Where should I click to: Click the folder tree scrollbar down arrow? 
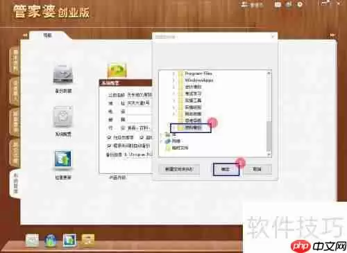click(x=269, y=154)
